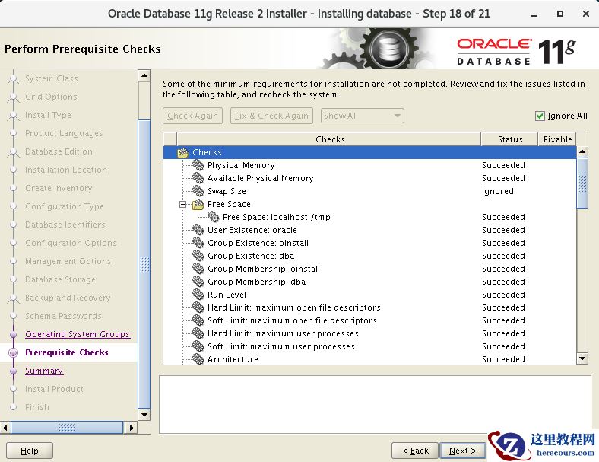Select Free Space: localhost:/tmp row
The width and height of the screenshot is (599, 462).
click(x=369, y=217)
